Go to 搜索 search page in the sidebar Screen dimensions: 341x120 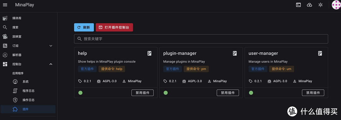[28, 27]
